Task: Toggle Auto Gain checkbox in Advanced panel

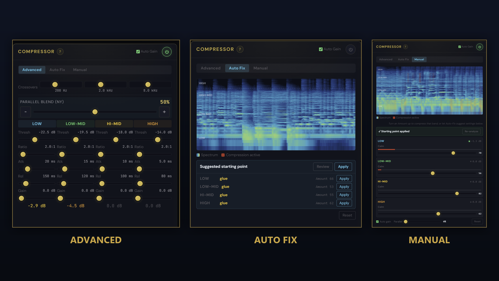Action: 138,52
